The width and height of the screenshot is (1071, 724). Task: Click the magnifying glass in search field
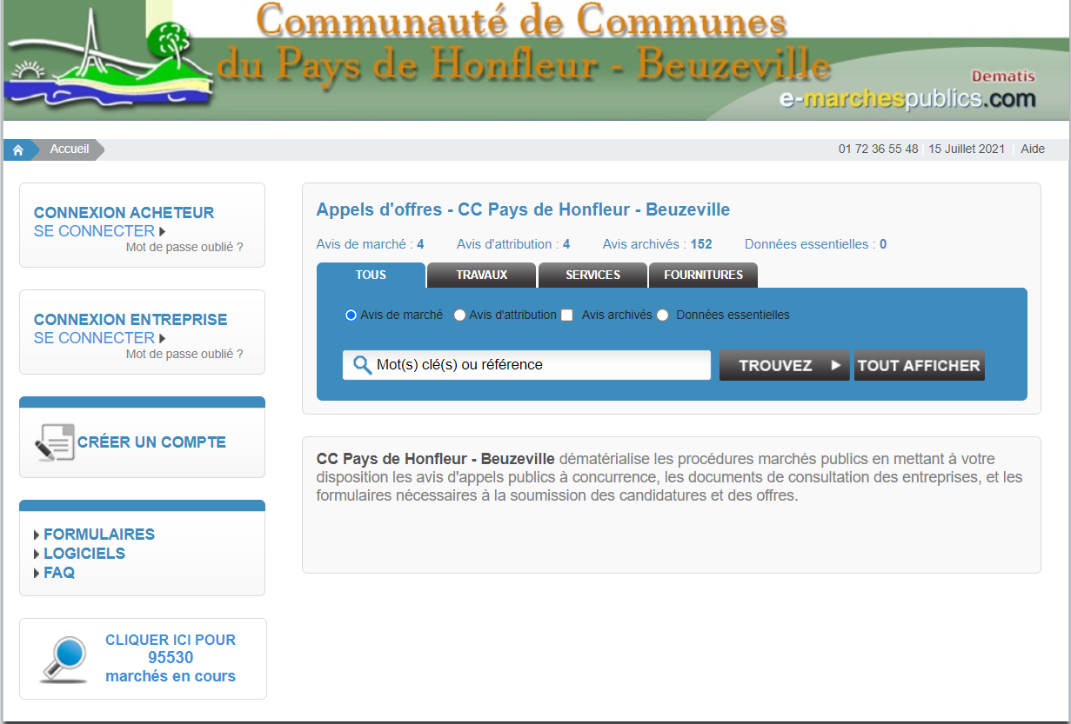click(362, 365)
